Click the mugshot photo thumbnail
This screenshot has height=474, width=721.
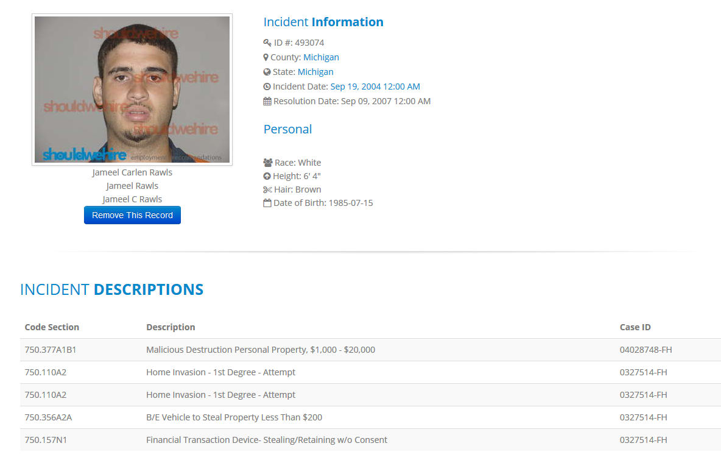[132, 90]
